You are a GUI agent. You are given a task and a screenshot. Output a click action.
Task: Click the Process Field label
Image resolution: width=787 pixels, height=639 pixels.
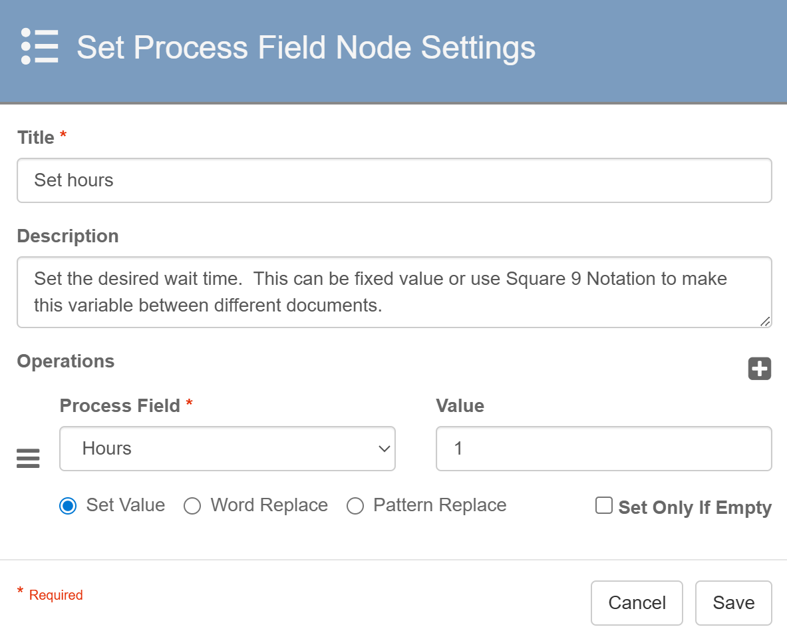click(120, 406)
